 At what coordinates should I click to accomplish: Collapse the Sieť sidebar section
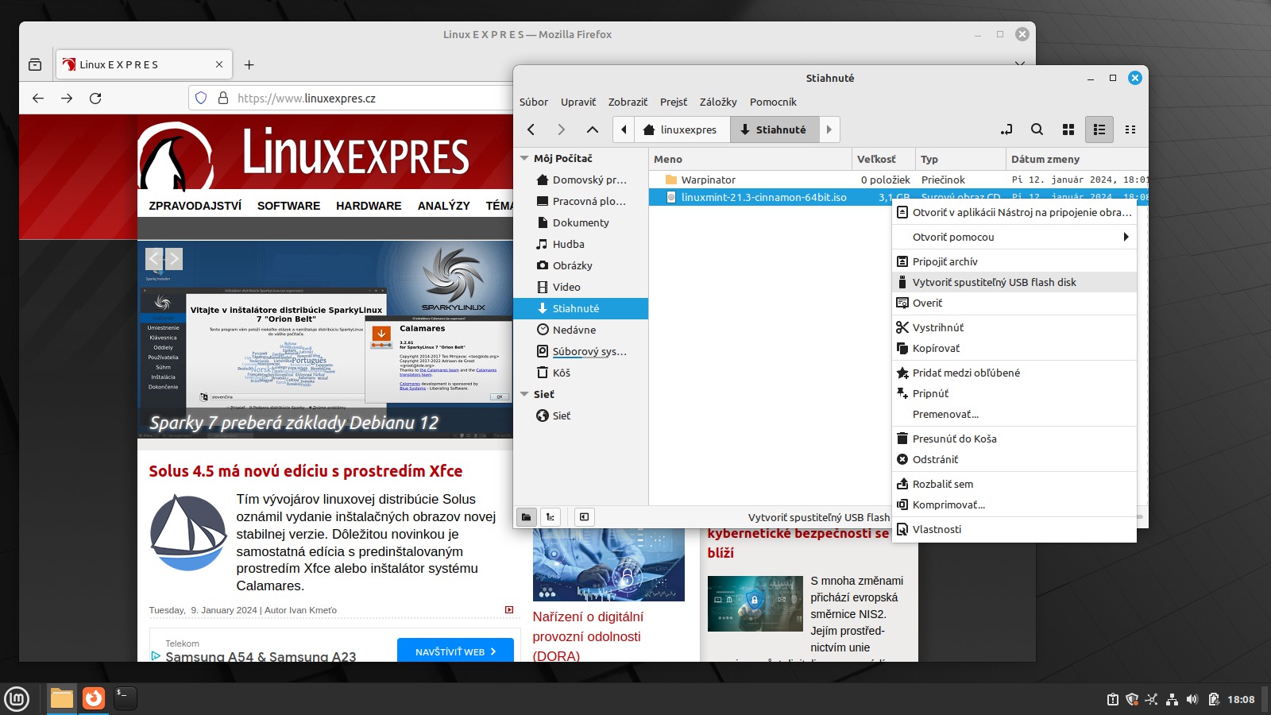[x=524, y=394]
